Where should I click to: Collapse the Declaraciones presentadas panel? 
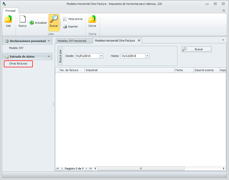coord(49,41)
